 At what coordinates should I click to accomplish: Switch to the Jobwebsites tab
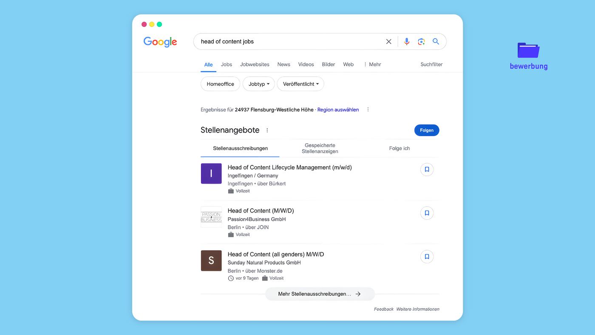pyautogui.click(x=255, y=65)
